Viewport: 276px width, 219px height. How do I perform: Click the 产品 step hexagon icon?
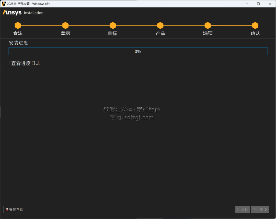(160, 25)
